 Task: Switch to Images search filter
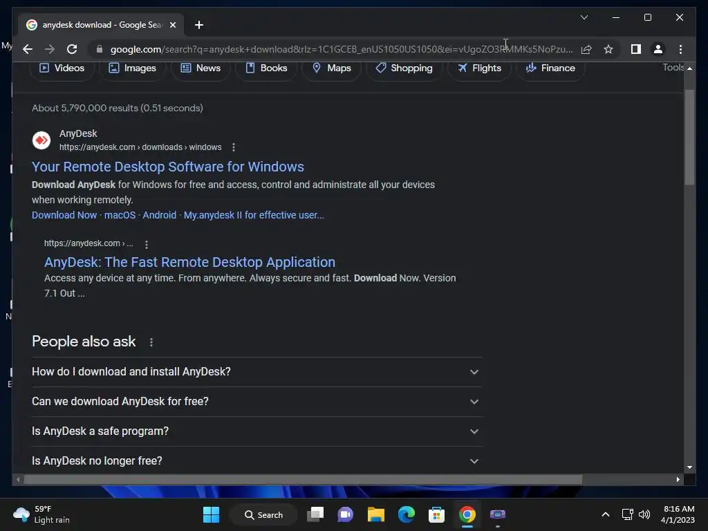(133, 68)
